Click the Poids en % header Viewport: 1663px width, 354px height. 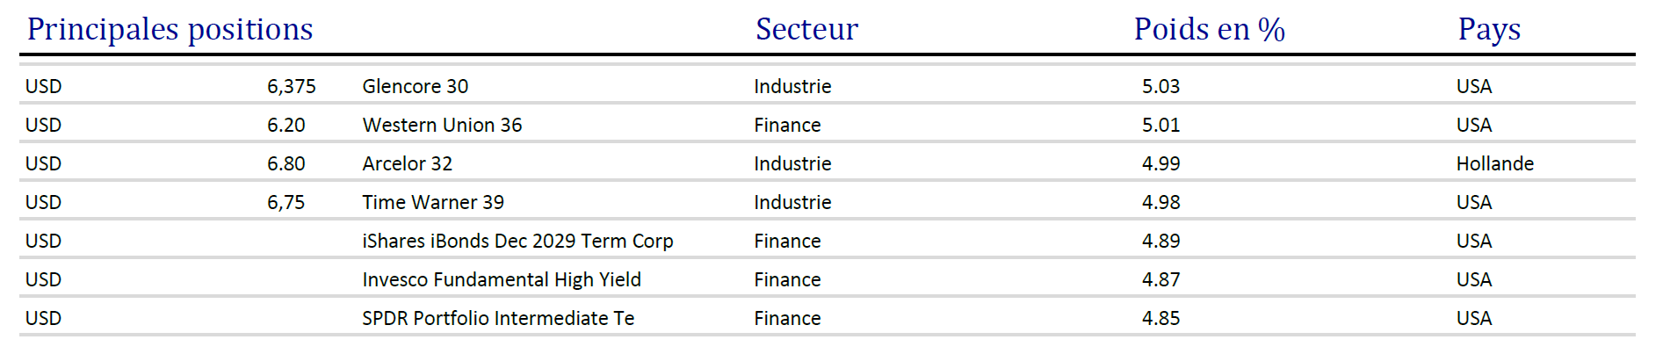(1209, 30)
